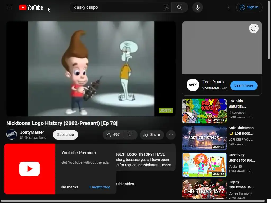Screen dimensions: 271x203
Task: Click the Sign in button
Action: [249, 7]
